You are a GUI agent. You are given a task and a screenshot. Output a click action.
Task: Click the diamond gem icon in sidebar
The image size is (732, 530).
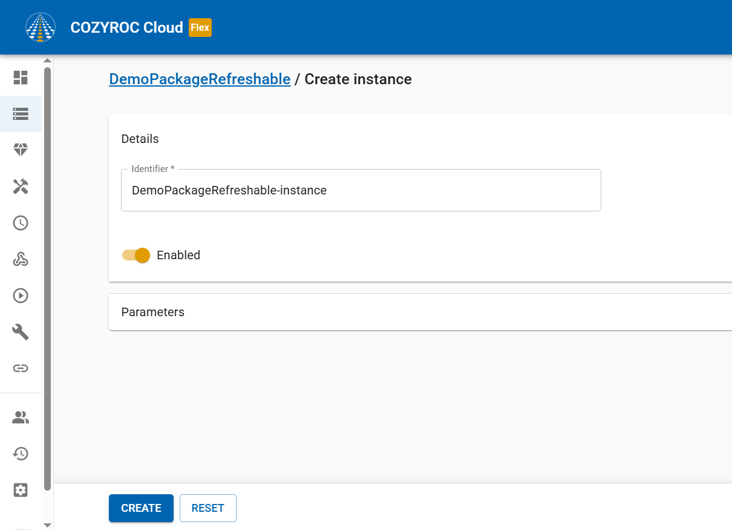click(21, 150)
